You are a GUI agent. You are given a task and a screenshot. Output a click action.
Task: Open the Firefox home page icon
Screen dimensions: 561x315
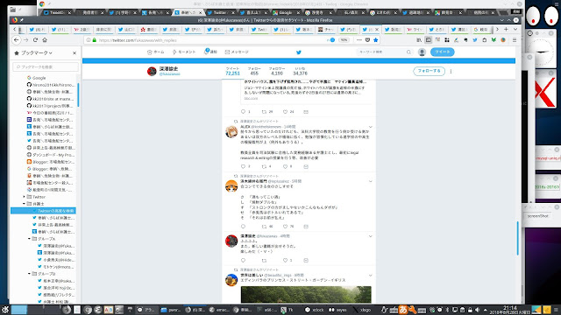tap(45, 40)
